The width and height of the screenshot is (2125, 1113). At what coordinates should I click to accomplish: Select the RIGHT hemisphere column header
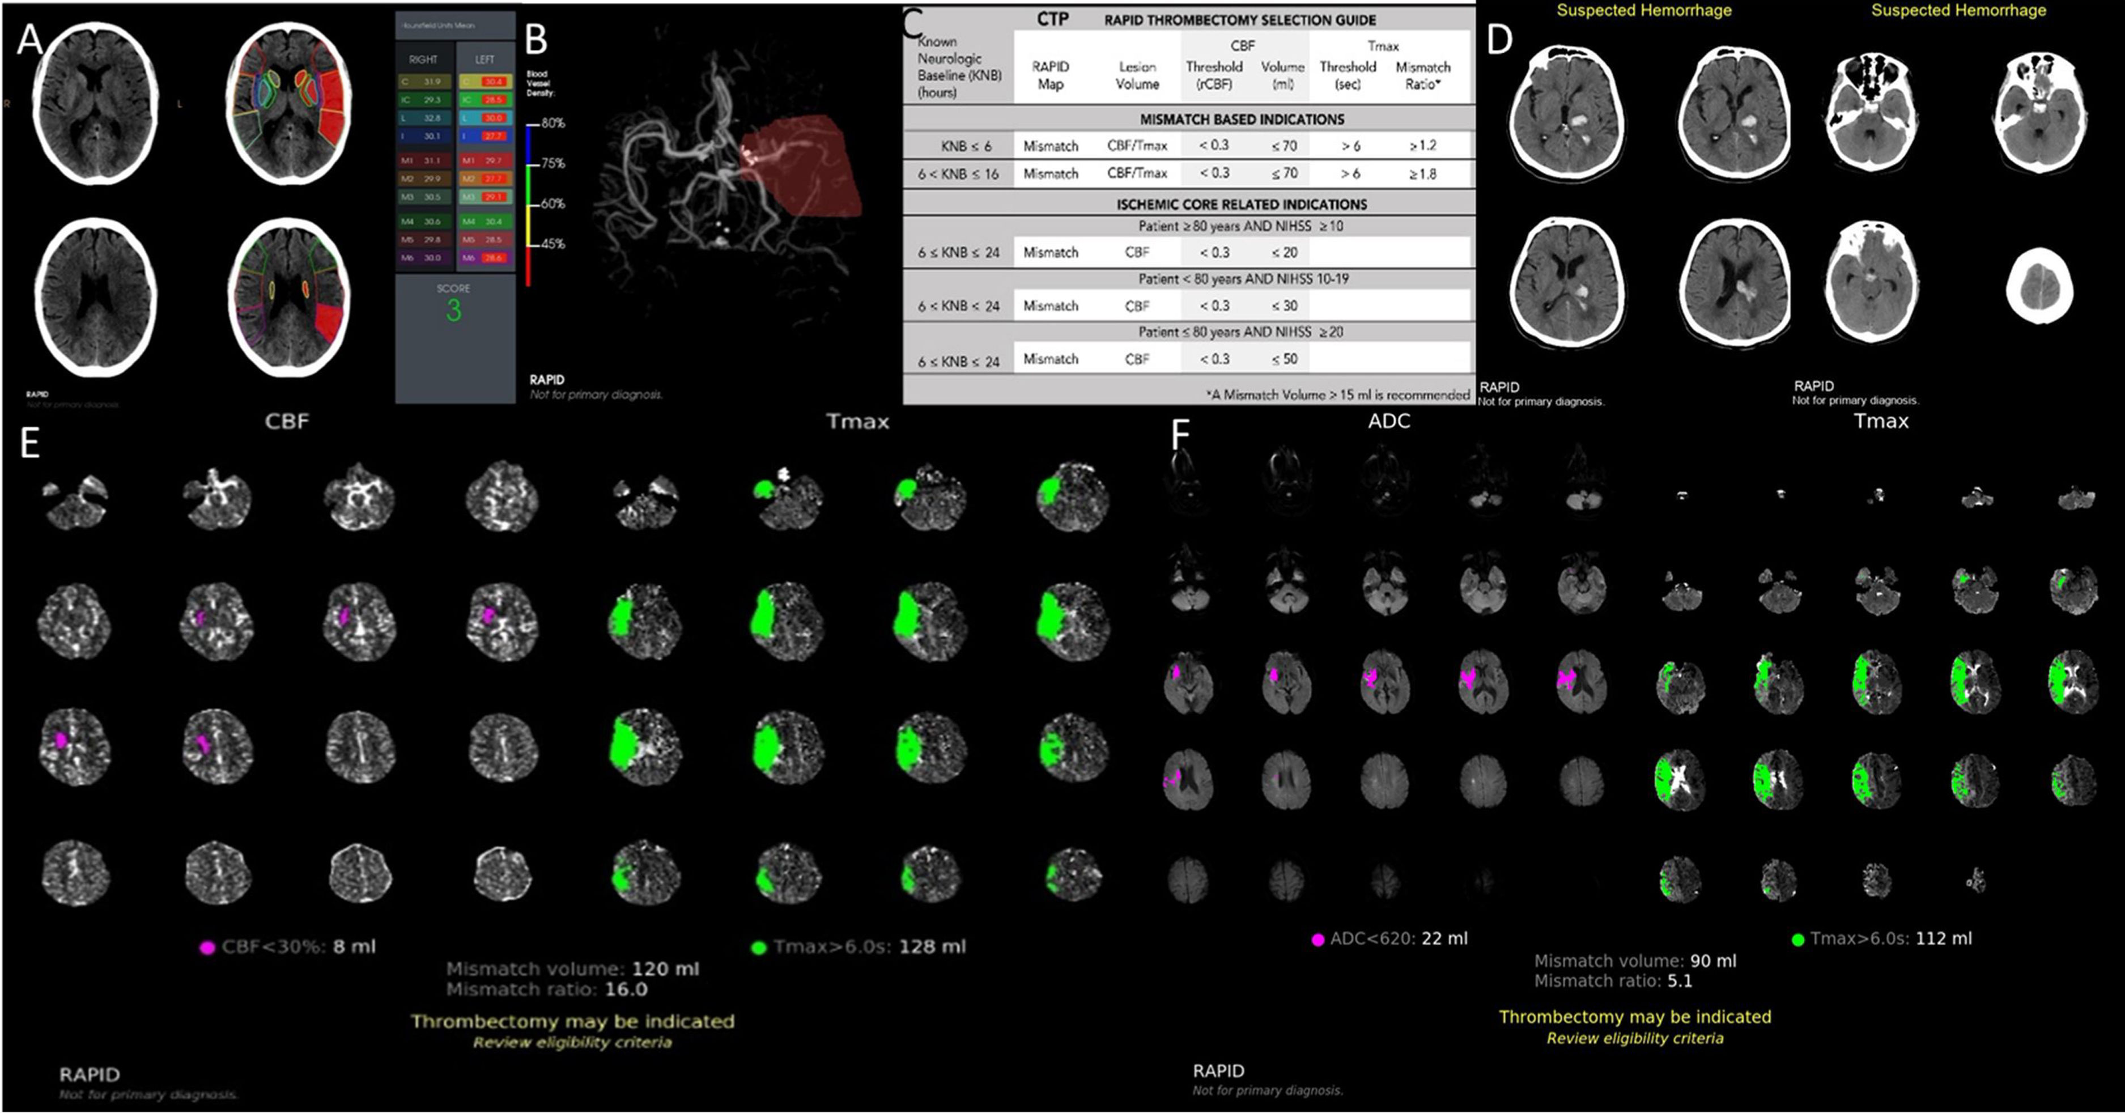(x=423, y=60)
